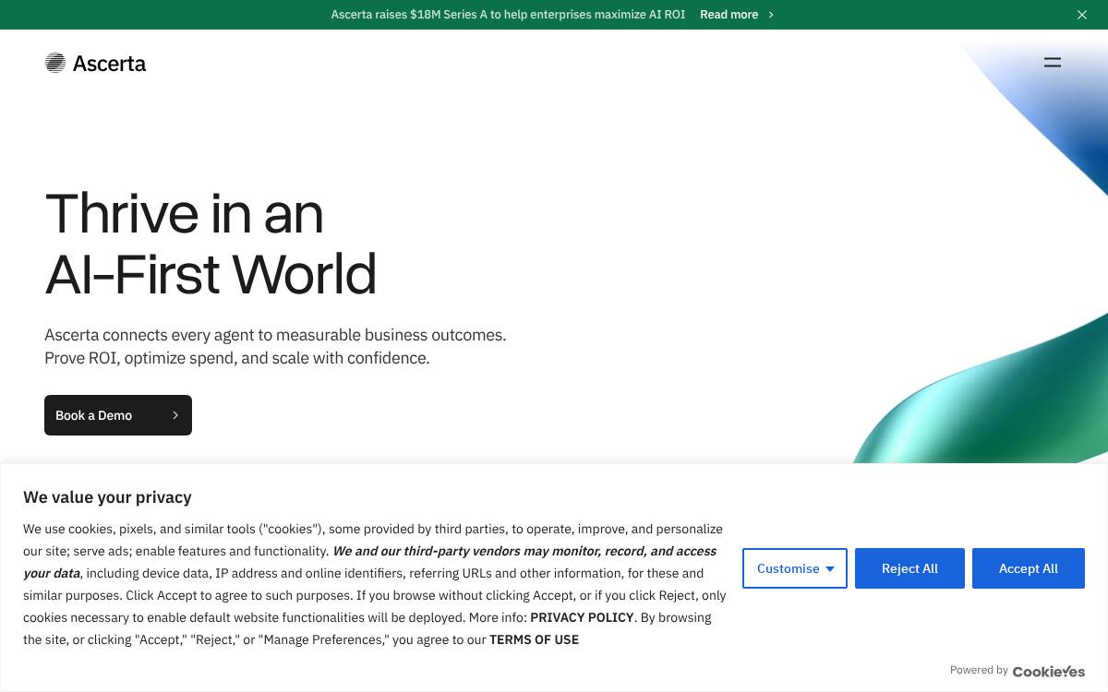1108x692 pixels.
Task: Open the hamburger navigation menu
Action: tap(1053, 63)
